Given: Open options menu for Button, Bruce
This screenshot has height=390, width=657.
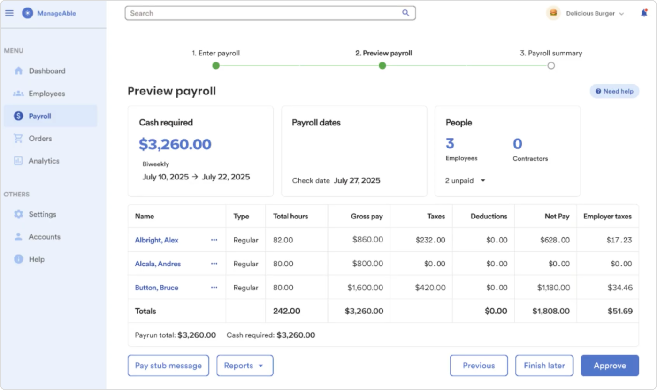Looking at the screenshot, I should [214, 288].
